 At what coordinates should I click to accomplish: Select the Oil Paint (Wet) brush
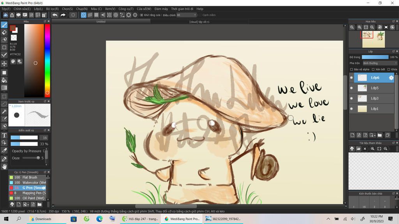[x=28, y=198]
